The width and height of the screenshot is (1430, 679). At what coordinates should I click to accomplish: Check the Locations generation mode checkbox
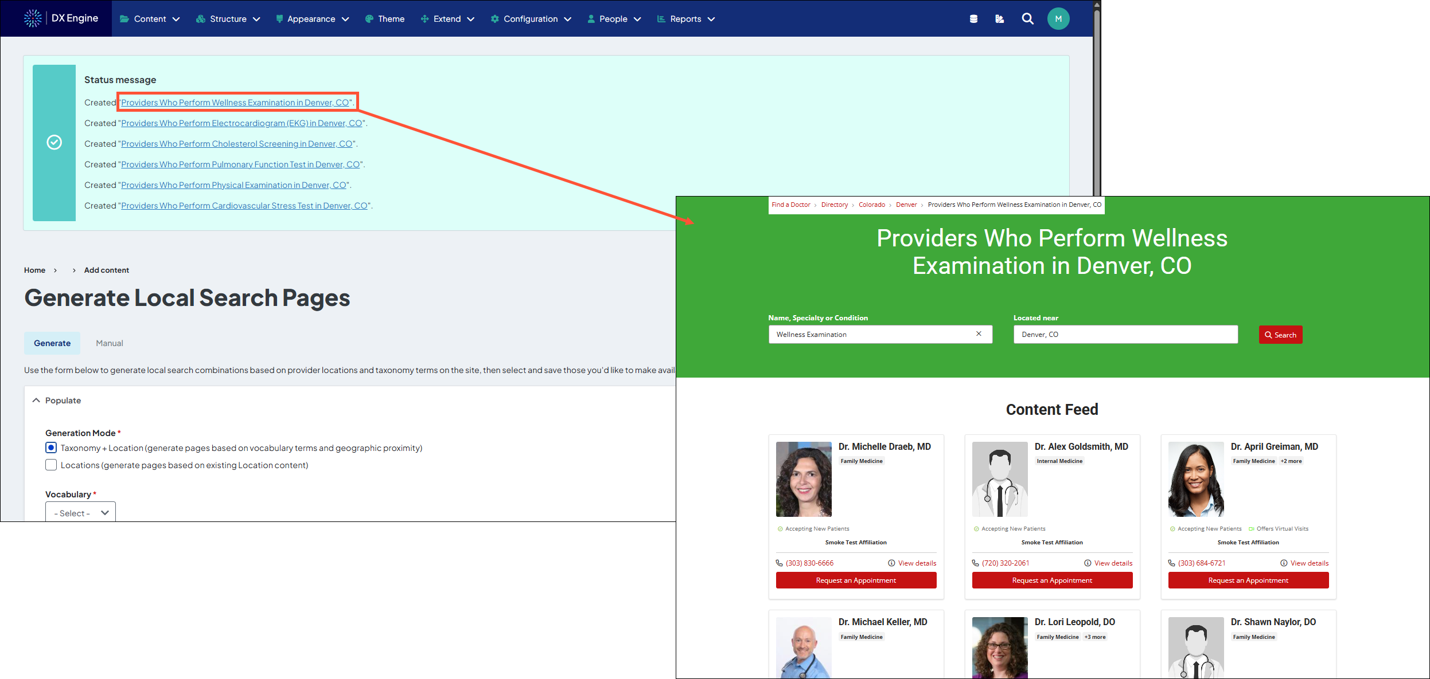tap(51, 465)
